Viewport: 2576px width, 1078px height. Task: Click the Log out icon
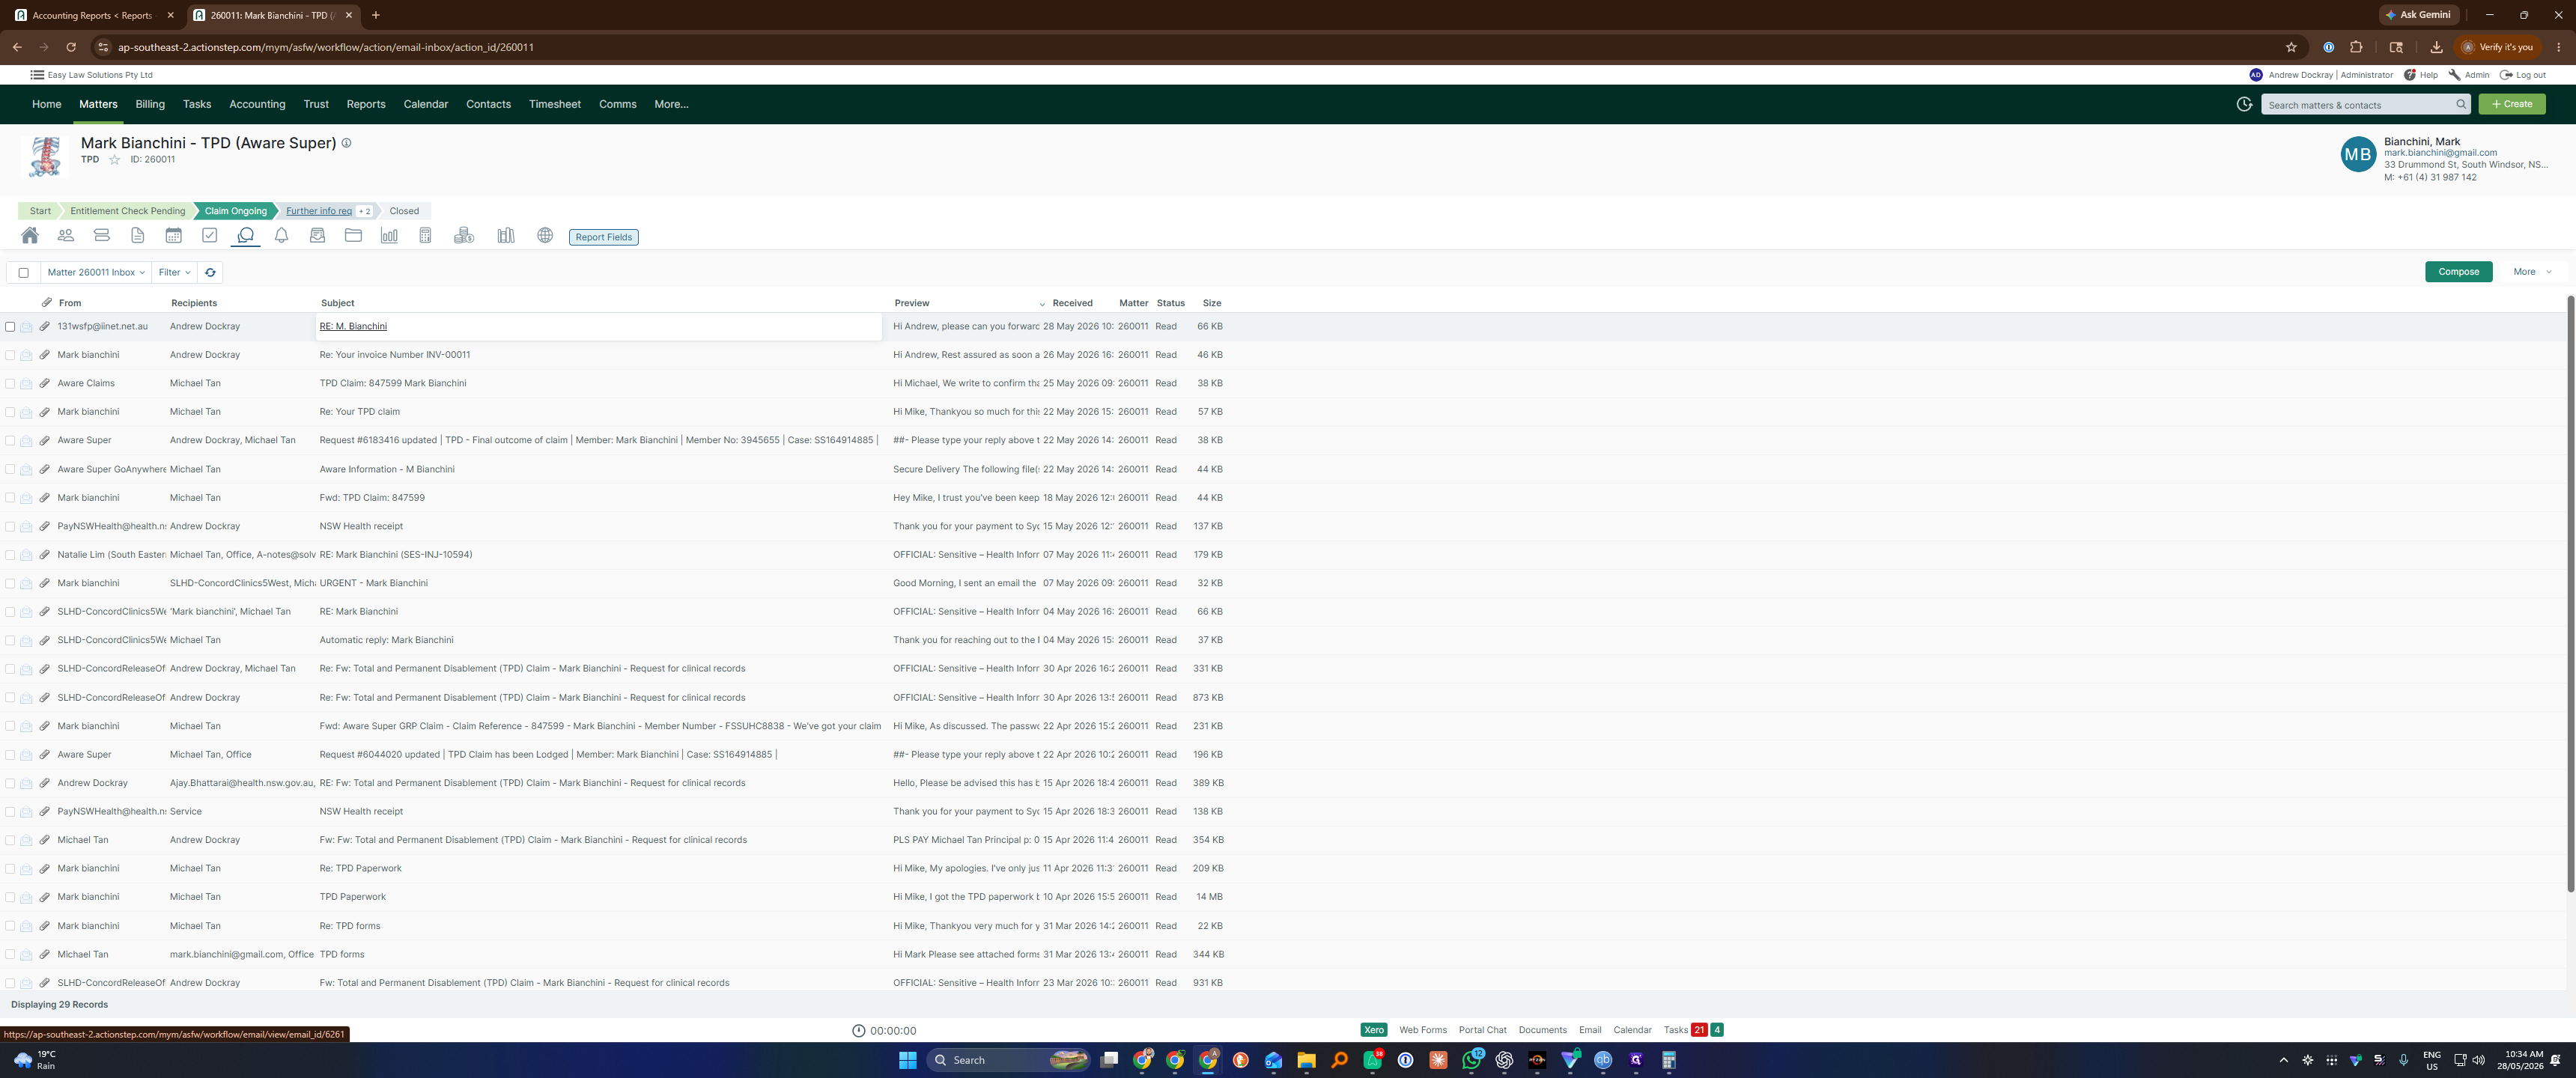[x=2506, y=75]
